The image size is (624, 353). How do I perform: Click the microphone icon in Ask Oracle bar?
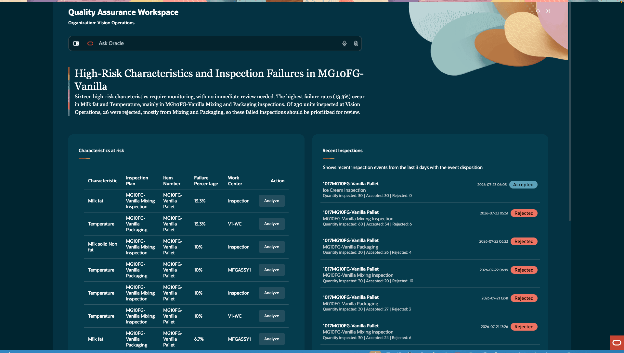344,43
